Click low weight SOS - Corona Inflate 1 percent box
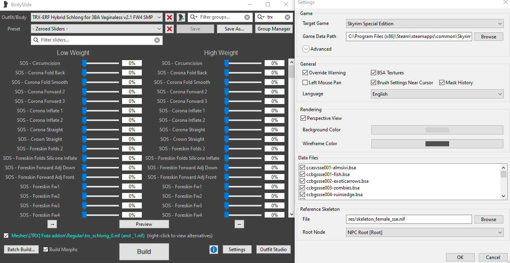 pyautogui.click(x=132, y=111)
